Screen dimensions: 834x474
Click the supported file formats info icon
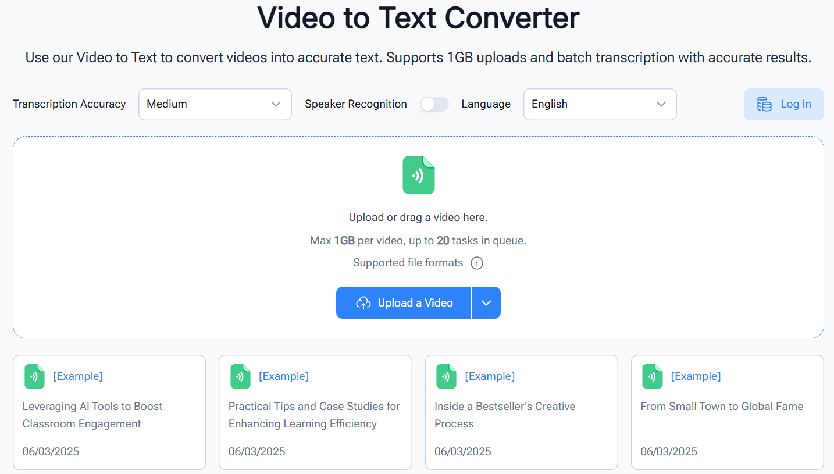point(477,263)
